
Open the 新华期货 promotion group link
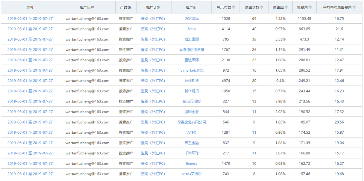pyautogui.click(x=191, y=91)
